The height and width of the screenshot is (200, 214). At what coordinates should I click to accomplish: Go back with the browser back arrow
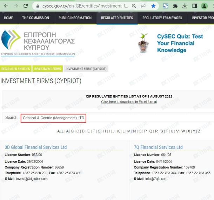coord(6,6)
